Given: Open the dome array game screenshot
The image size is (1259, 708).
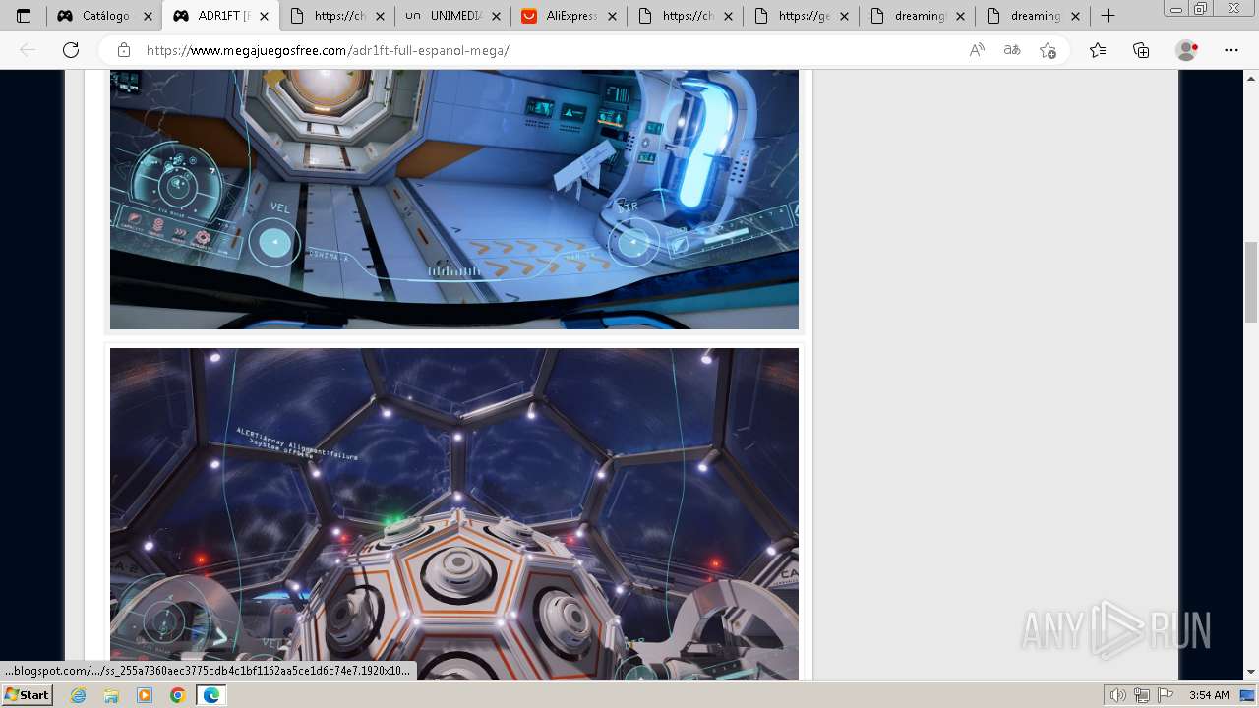Looking at the screenshot, I should click(x=454, y=513).
